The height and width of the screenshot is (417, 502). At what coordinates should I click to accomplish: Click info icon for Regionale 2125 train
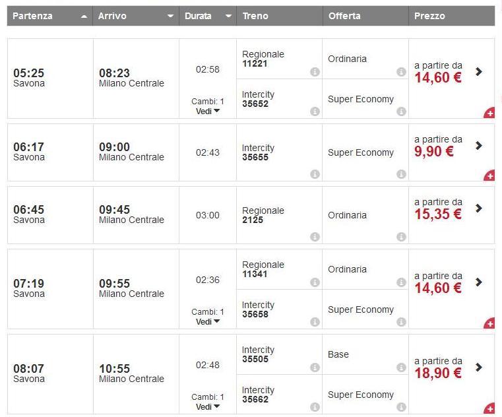(x=315, y=237)
